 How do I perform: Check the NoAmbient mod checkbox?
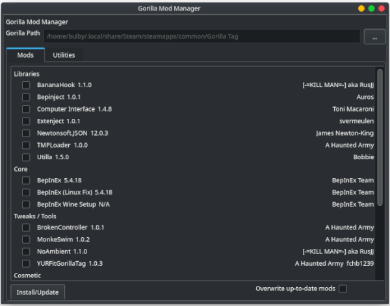(26, 251)
